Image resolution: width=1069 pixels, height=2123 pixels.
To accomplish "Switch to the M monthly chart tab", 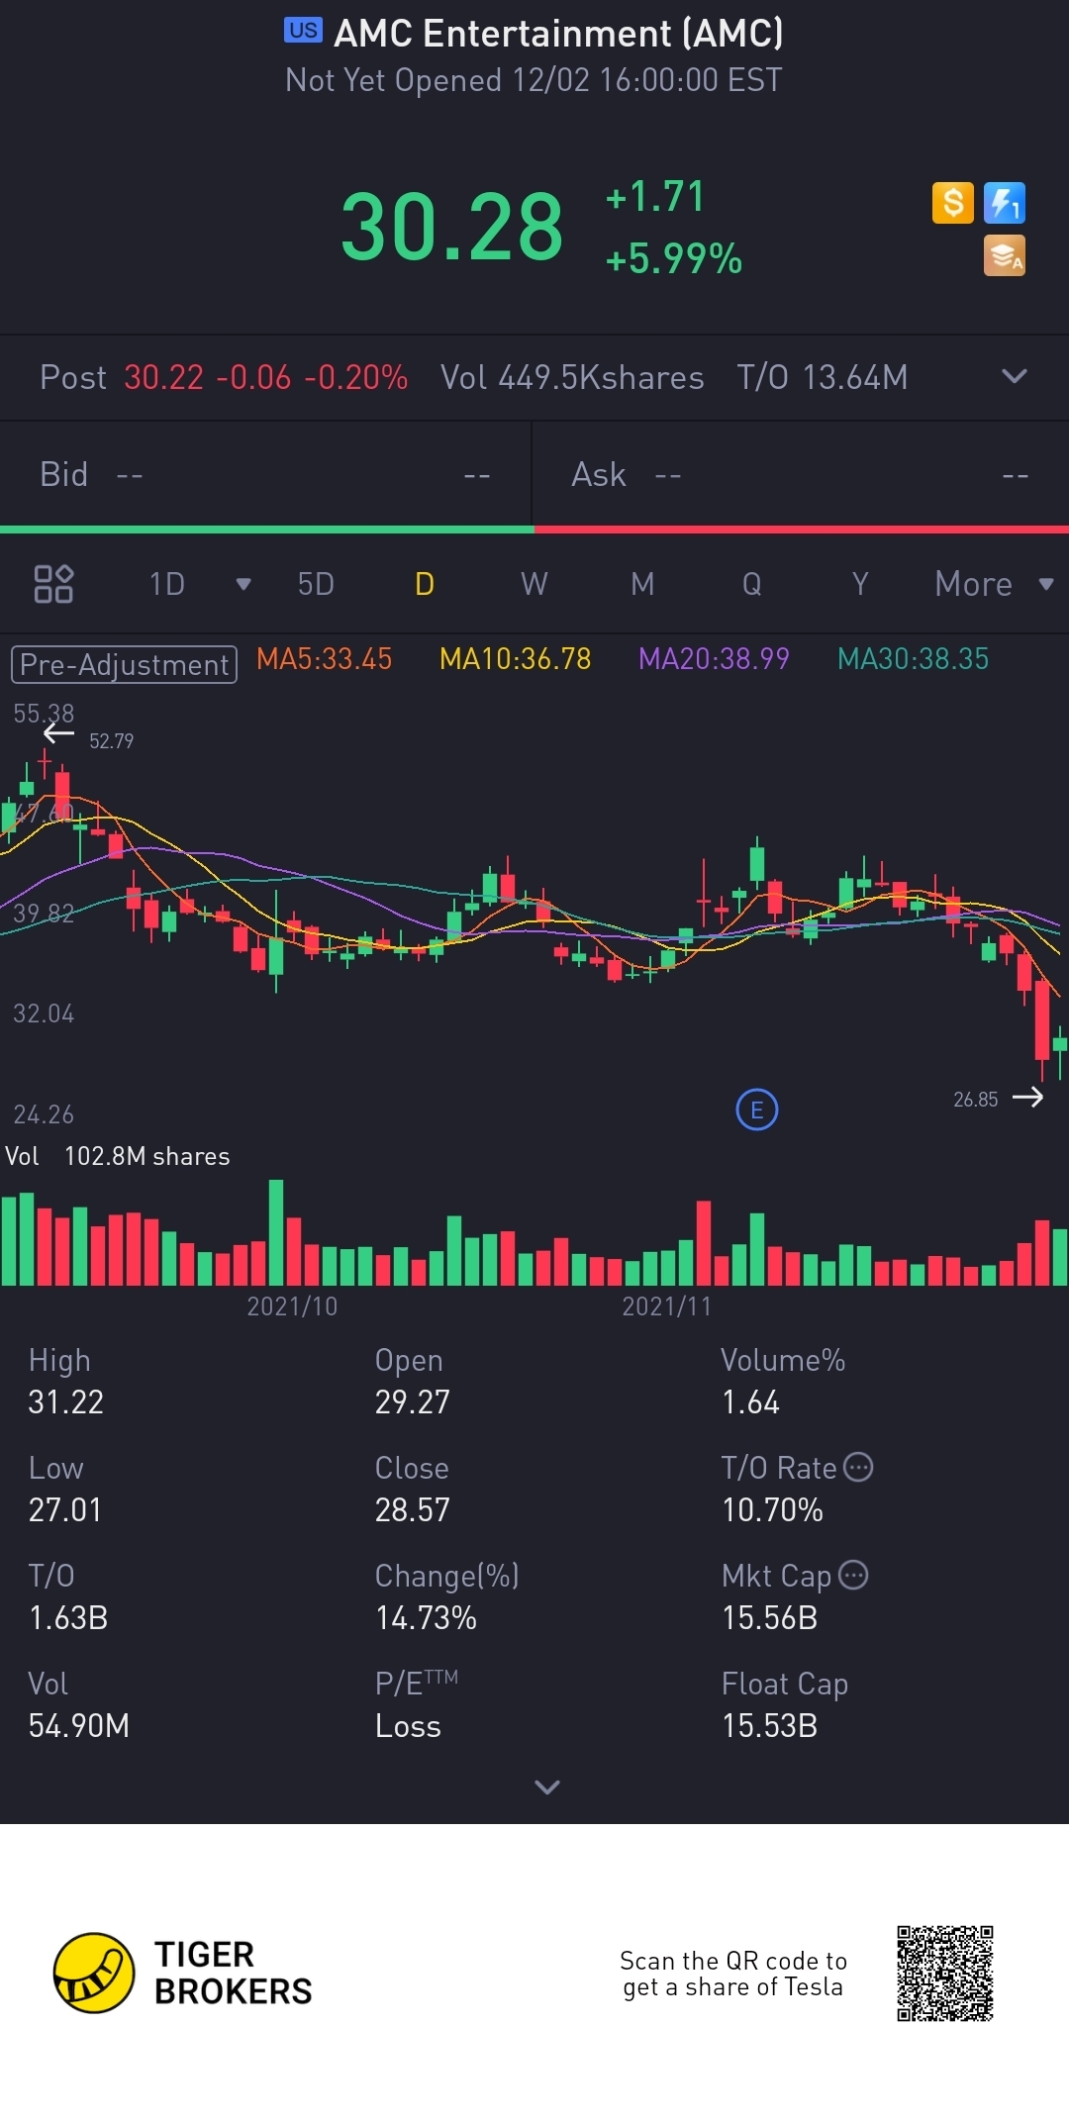I will click(x=642, y=584).
